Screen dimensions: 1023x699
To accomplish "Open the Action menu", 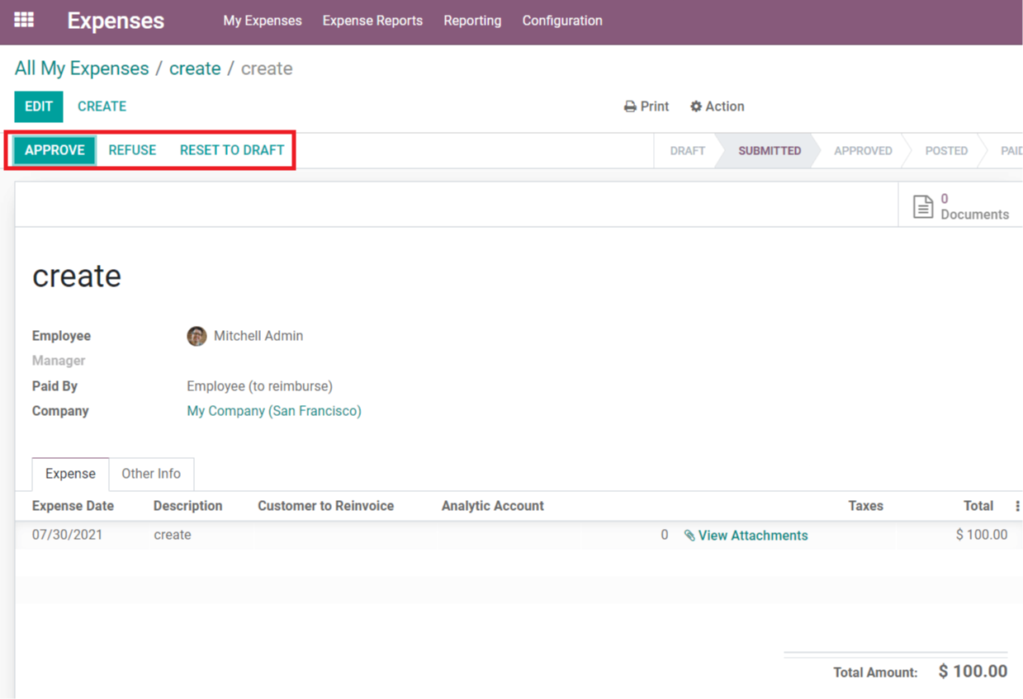I will (717, 106).
